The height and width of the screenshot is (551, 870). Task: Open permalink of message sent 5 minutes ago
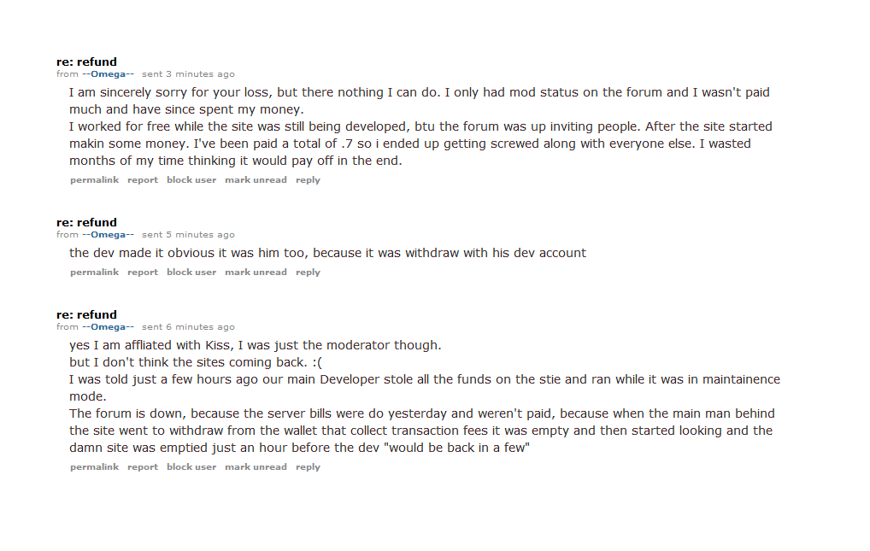pyautogui.click(x=94, y=273)
